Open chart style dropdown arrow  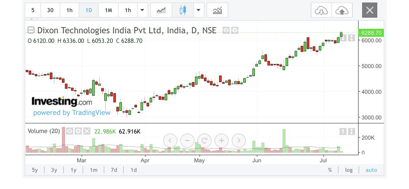[199, 10]
